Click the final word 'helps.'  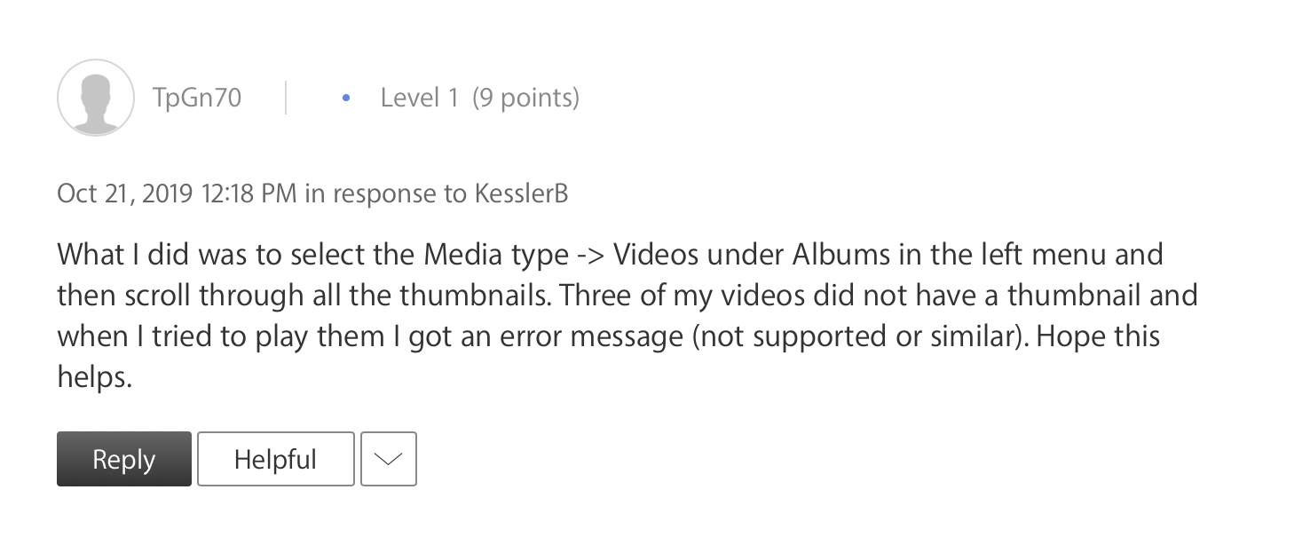tap(95, 377)
